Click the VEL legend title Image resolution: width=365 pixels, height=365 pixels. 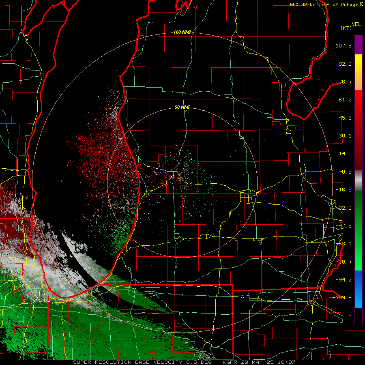(x=356, y=24)
